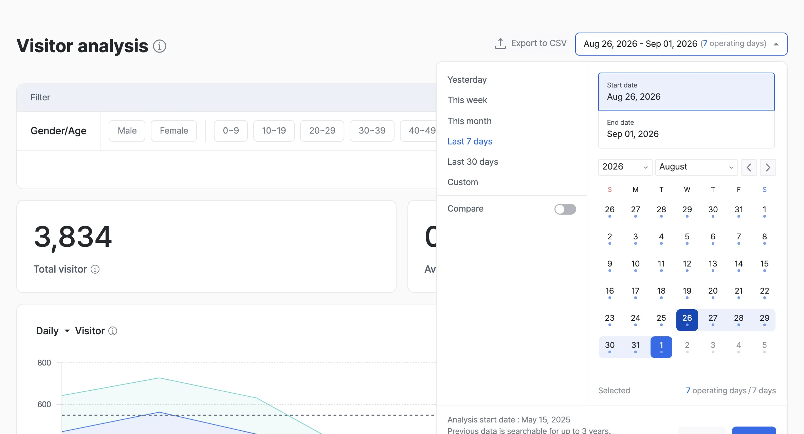Select the Last 7 days preset
Viewport: 804px width, 434px height.
[x=470, y=142]
